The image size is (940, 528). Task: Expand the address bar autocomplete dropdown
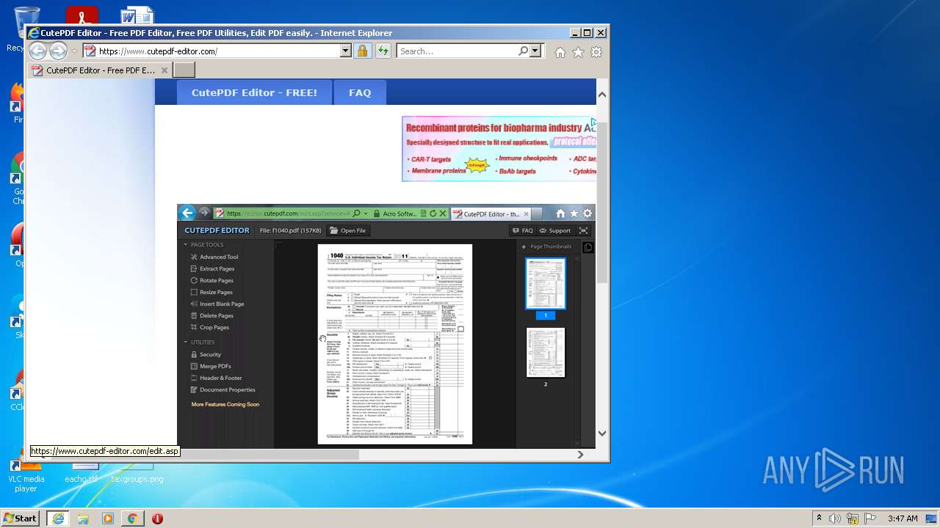tap(346, 51)
